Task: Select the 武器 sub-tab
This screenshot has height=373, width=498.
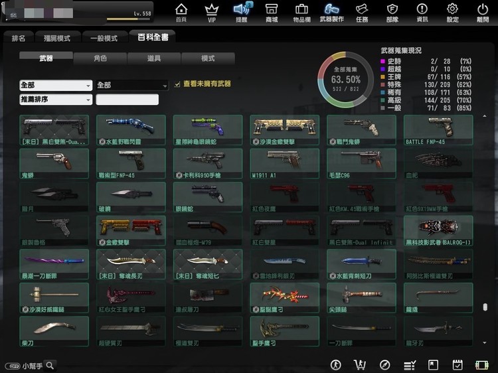Action: click(x=46, y=58)
